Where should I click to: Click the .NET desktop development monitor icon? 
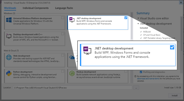72,20
